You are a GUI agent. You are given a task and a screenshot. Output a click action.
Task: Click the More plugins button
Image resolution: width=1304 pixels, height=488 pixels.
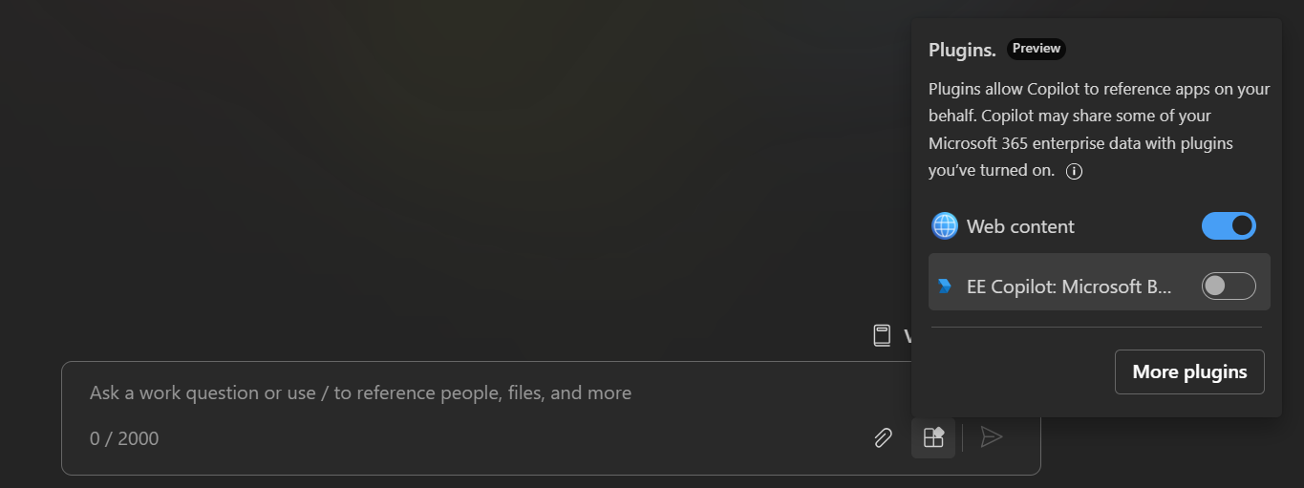click(x=1189, y=371)
